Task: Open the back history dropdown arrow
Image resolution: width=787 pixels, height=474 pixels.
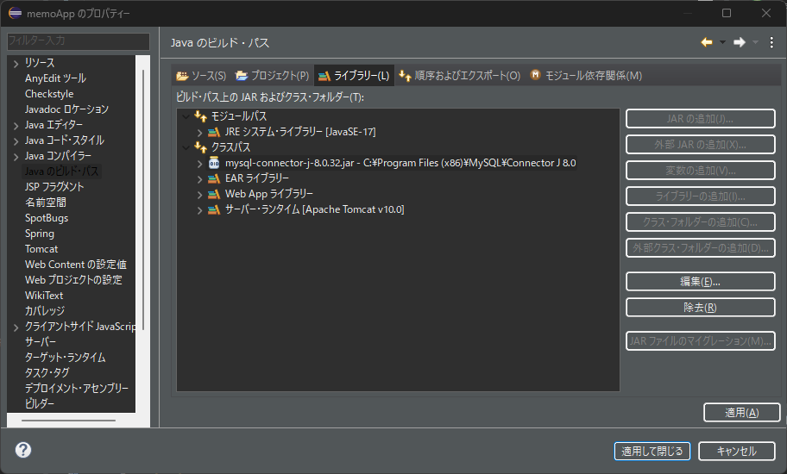Action: pos(723,42)
